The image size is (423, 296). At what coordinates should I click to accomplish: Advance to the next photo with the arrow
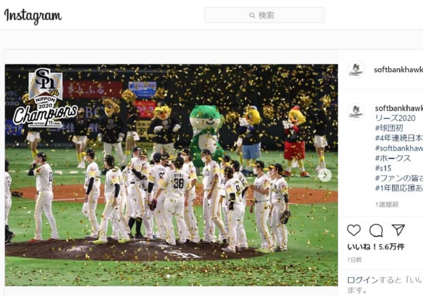[x=325, y=175]
